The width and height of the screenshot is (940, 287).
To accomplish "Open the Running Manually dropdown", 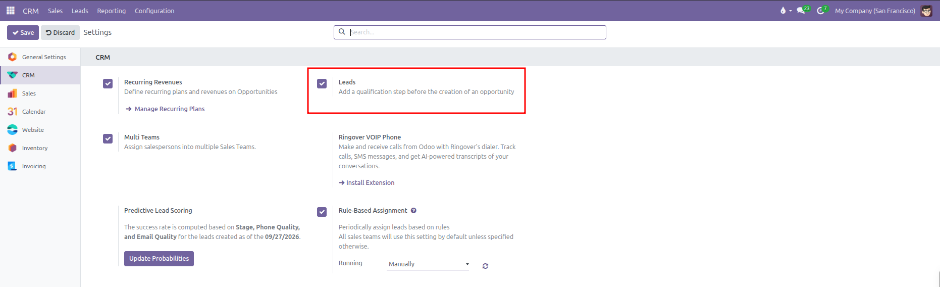I will click(428, 264).
